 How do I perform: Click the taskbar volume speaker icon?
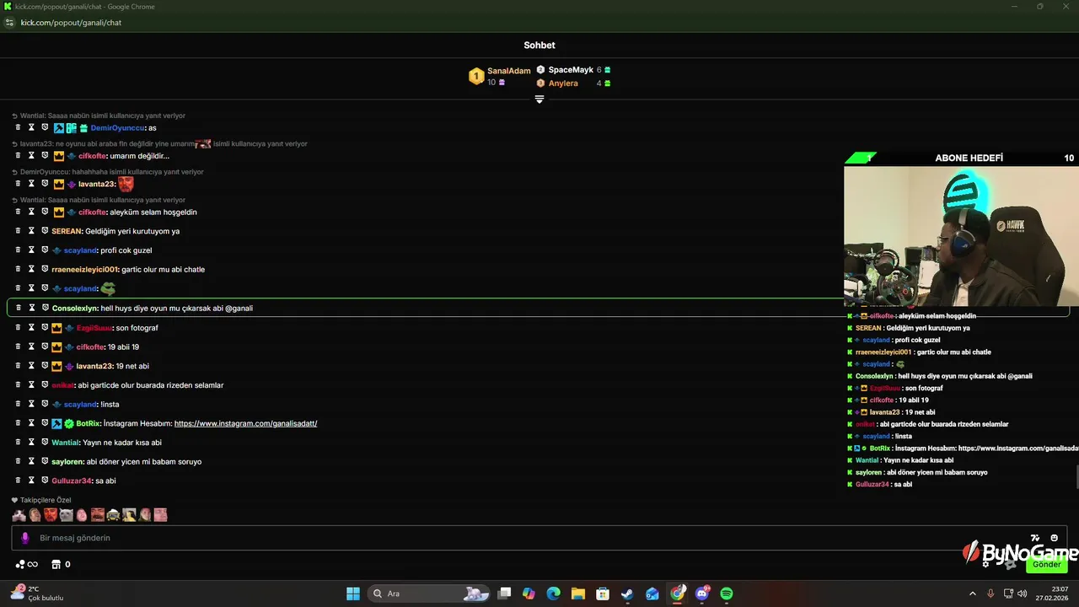(1023, 594)
